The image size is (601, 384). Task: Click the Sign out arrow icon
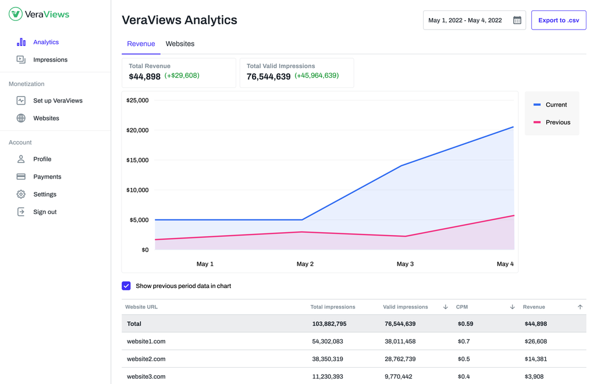click(21, 212)
